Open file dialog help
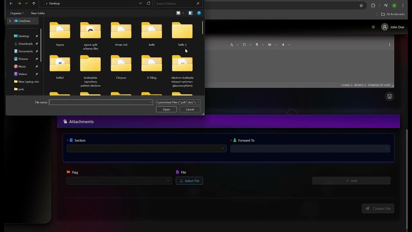The image size is (412, 232). 199,13
